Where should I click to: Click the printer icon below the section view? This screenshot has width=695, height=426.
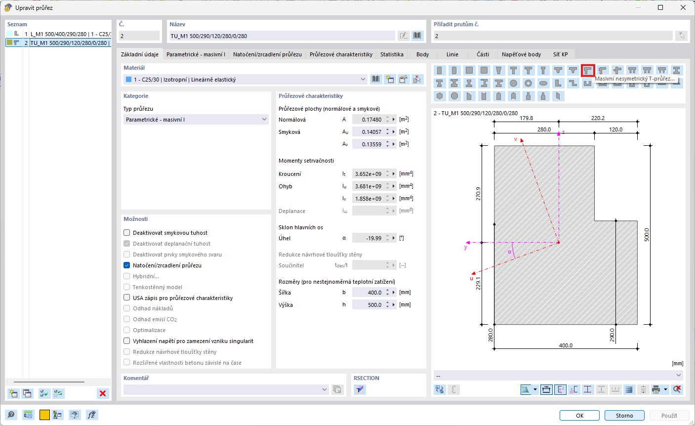point(657,389)
